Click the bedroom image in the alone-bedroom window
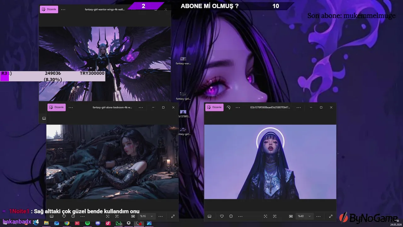 coord(112,162)
